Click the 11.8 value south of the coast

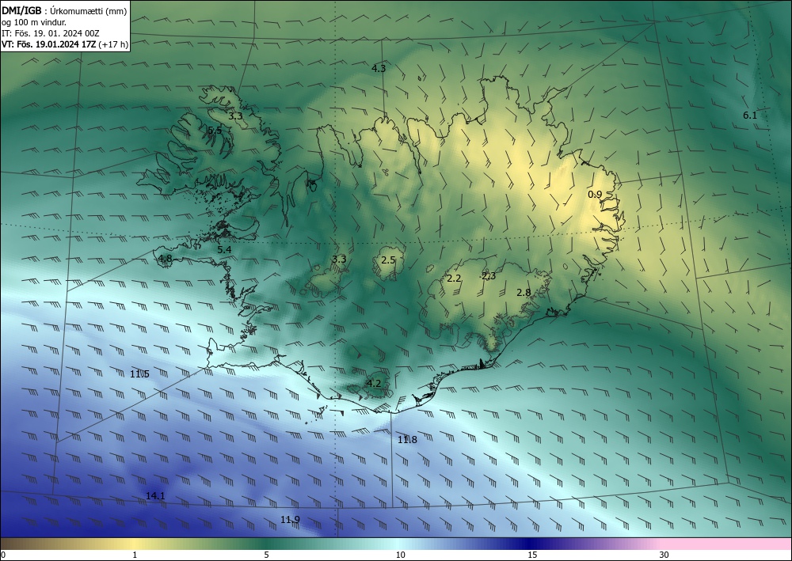[407, 439]
